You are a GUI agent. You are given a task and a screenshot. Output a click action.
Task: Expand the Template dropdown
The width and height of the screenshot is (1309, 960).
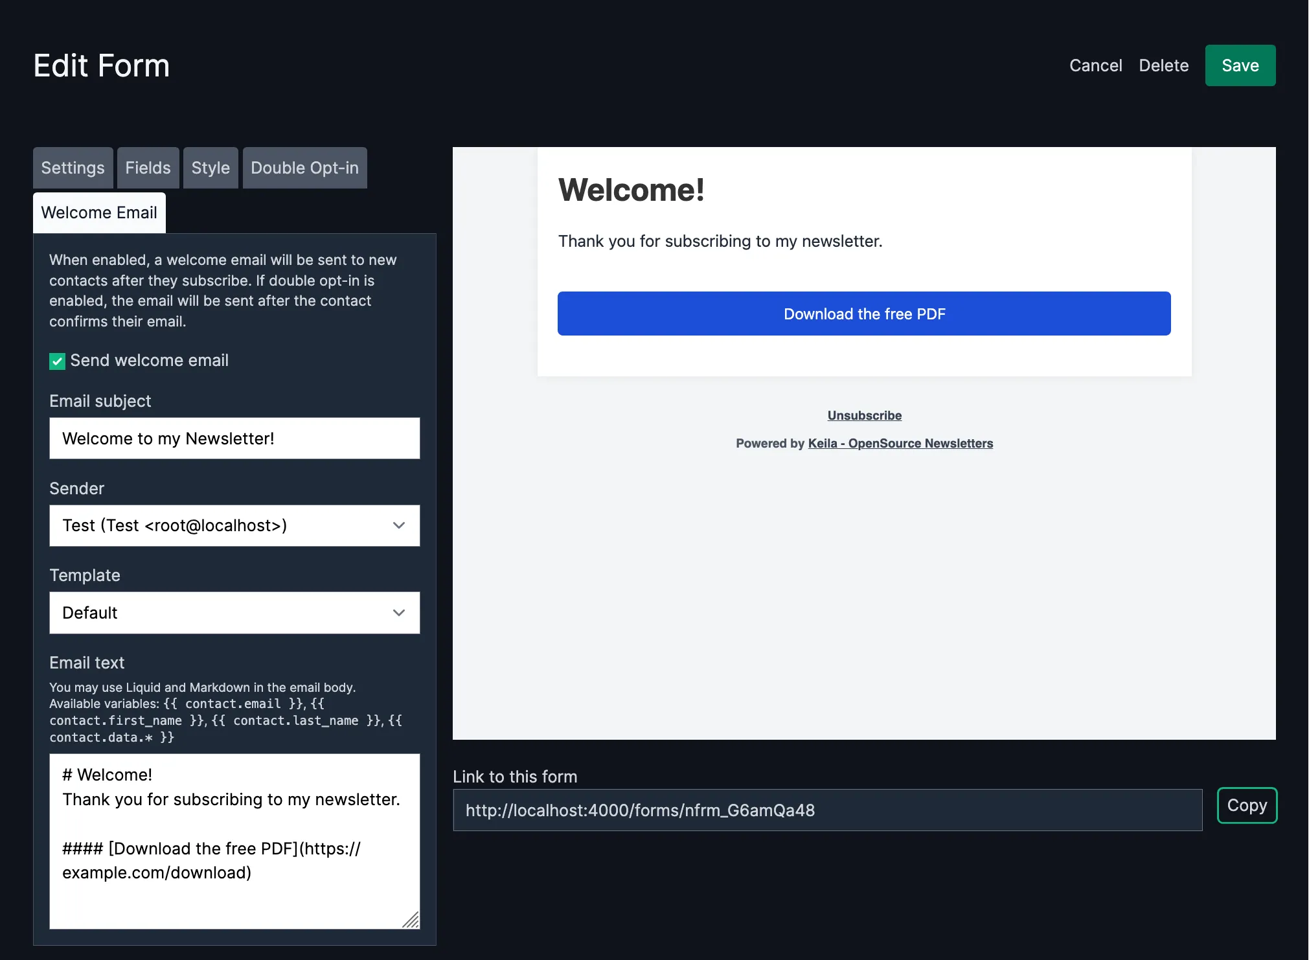pos(234,613)
